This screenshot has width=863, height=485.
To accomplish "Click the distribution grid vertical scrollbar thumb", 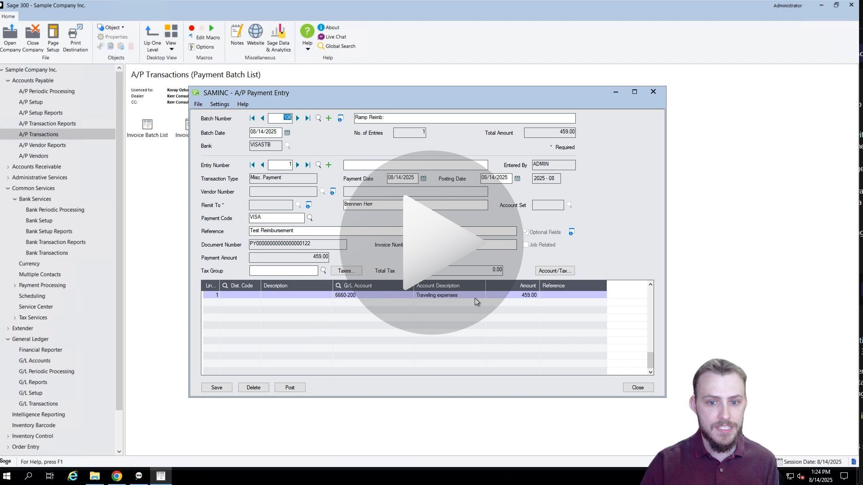I will pyautogui.click(x=650, y=360).
